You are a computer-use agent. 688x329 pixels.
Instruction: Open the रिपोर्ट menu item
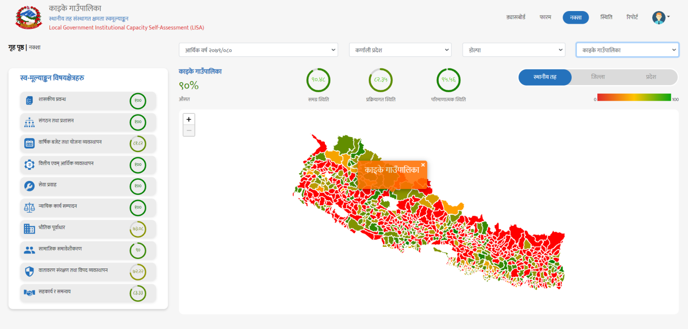pyautogui.click(x=632, y=17)
